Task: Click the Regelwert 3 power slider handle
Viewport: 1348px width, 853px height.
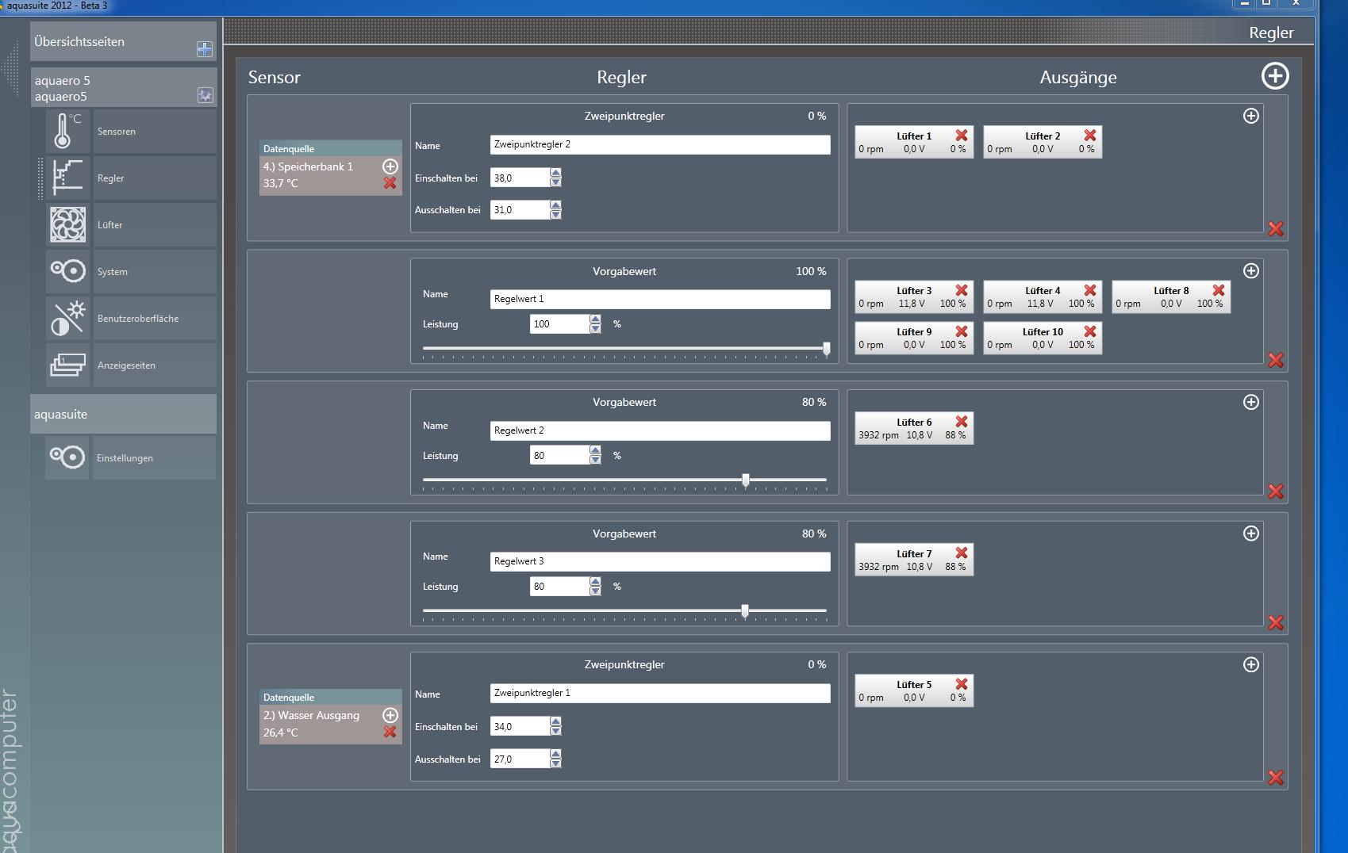Action: pyautogui.click(x=744, y=610)
